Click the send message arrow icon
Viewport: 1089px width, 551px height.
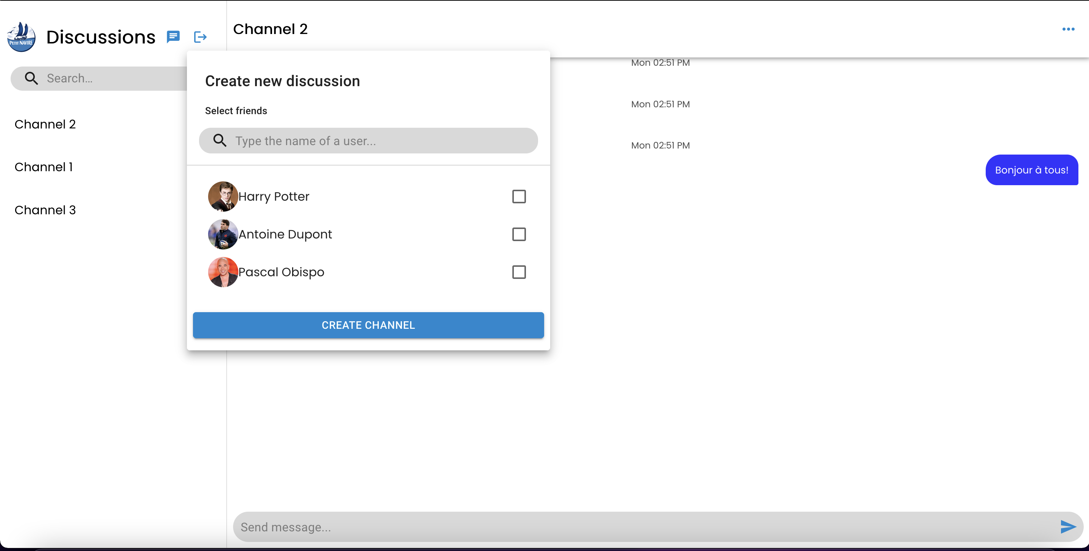click(1067, 526)
